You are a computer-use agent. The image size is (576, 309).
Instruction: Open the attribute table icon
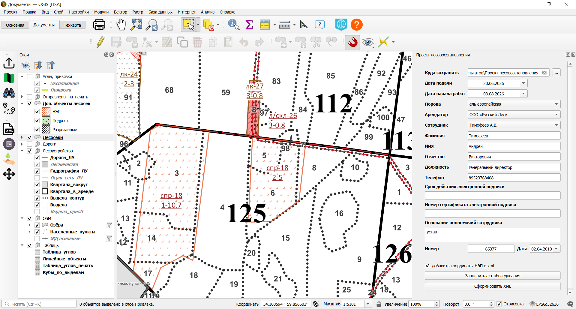[265, 25]
